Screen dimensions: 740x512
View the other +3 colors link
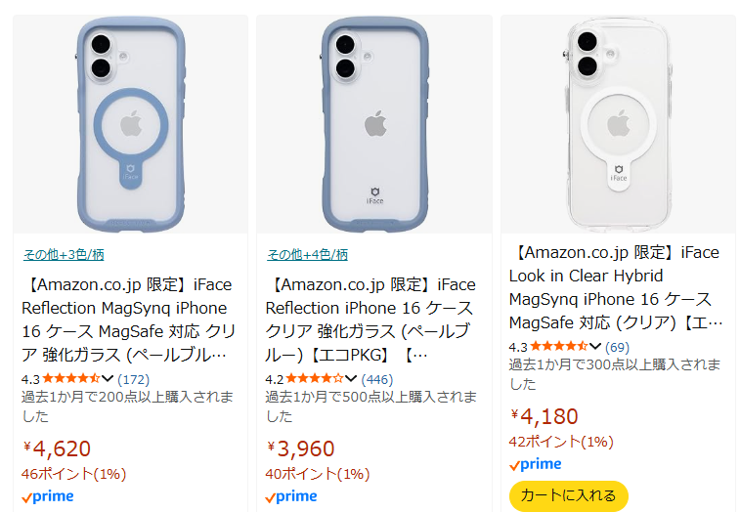63,255
